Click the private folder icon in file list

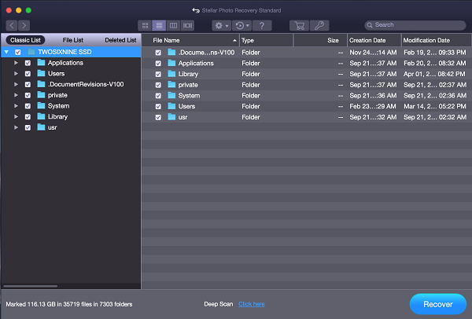click(x=171, y=85)
